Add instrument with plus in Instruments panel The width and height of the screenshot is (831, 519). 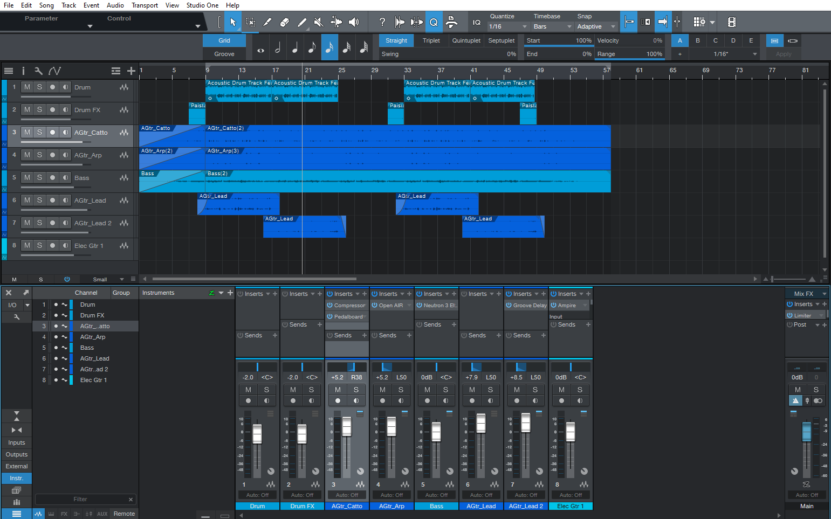[x=230, y=293]
